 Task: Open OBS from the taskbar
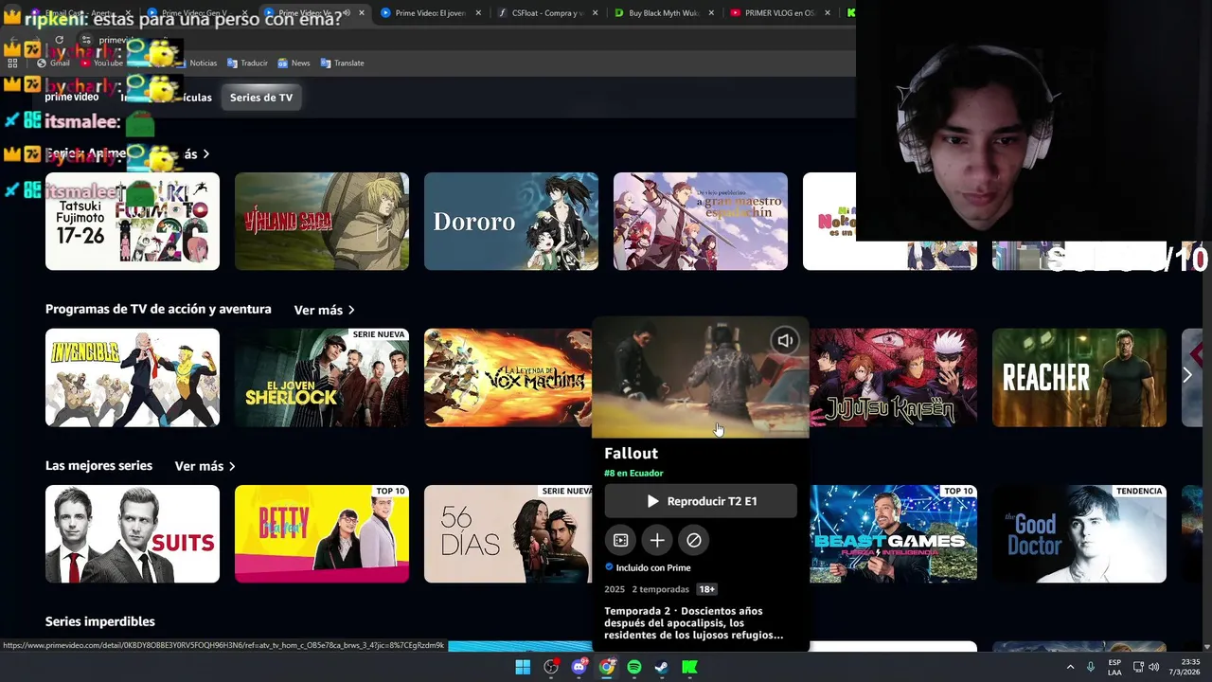click(x=551, y=667)
